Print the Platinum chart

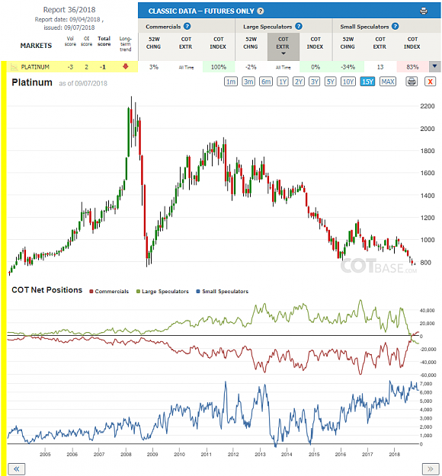point(412,81)
